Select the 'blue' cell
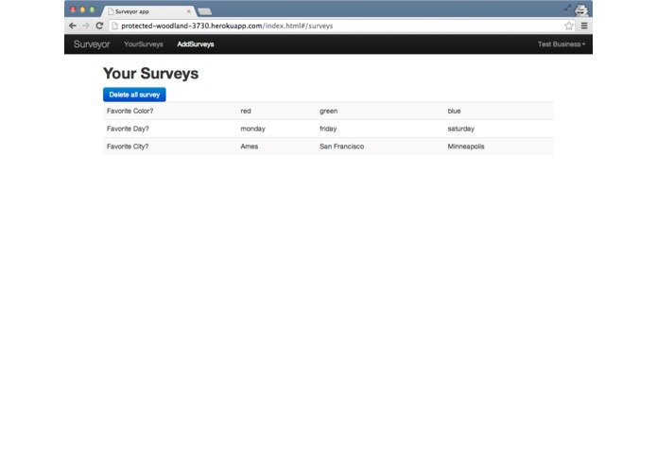The width and height of the screenshot is (657, 467). pos(498,111)
